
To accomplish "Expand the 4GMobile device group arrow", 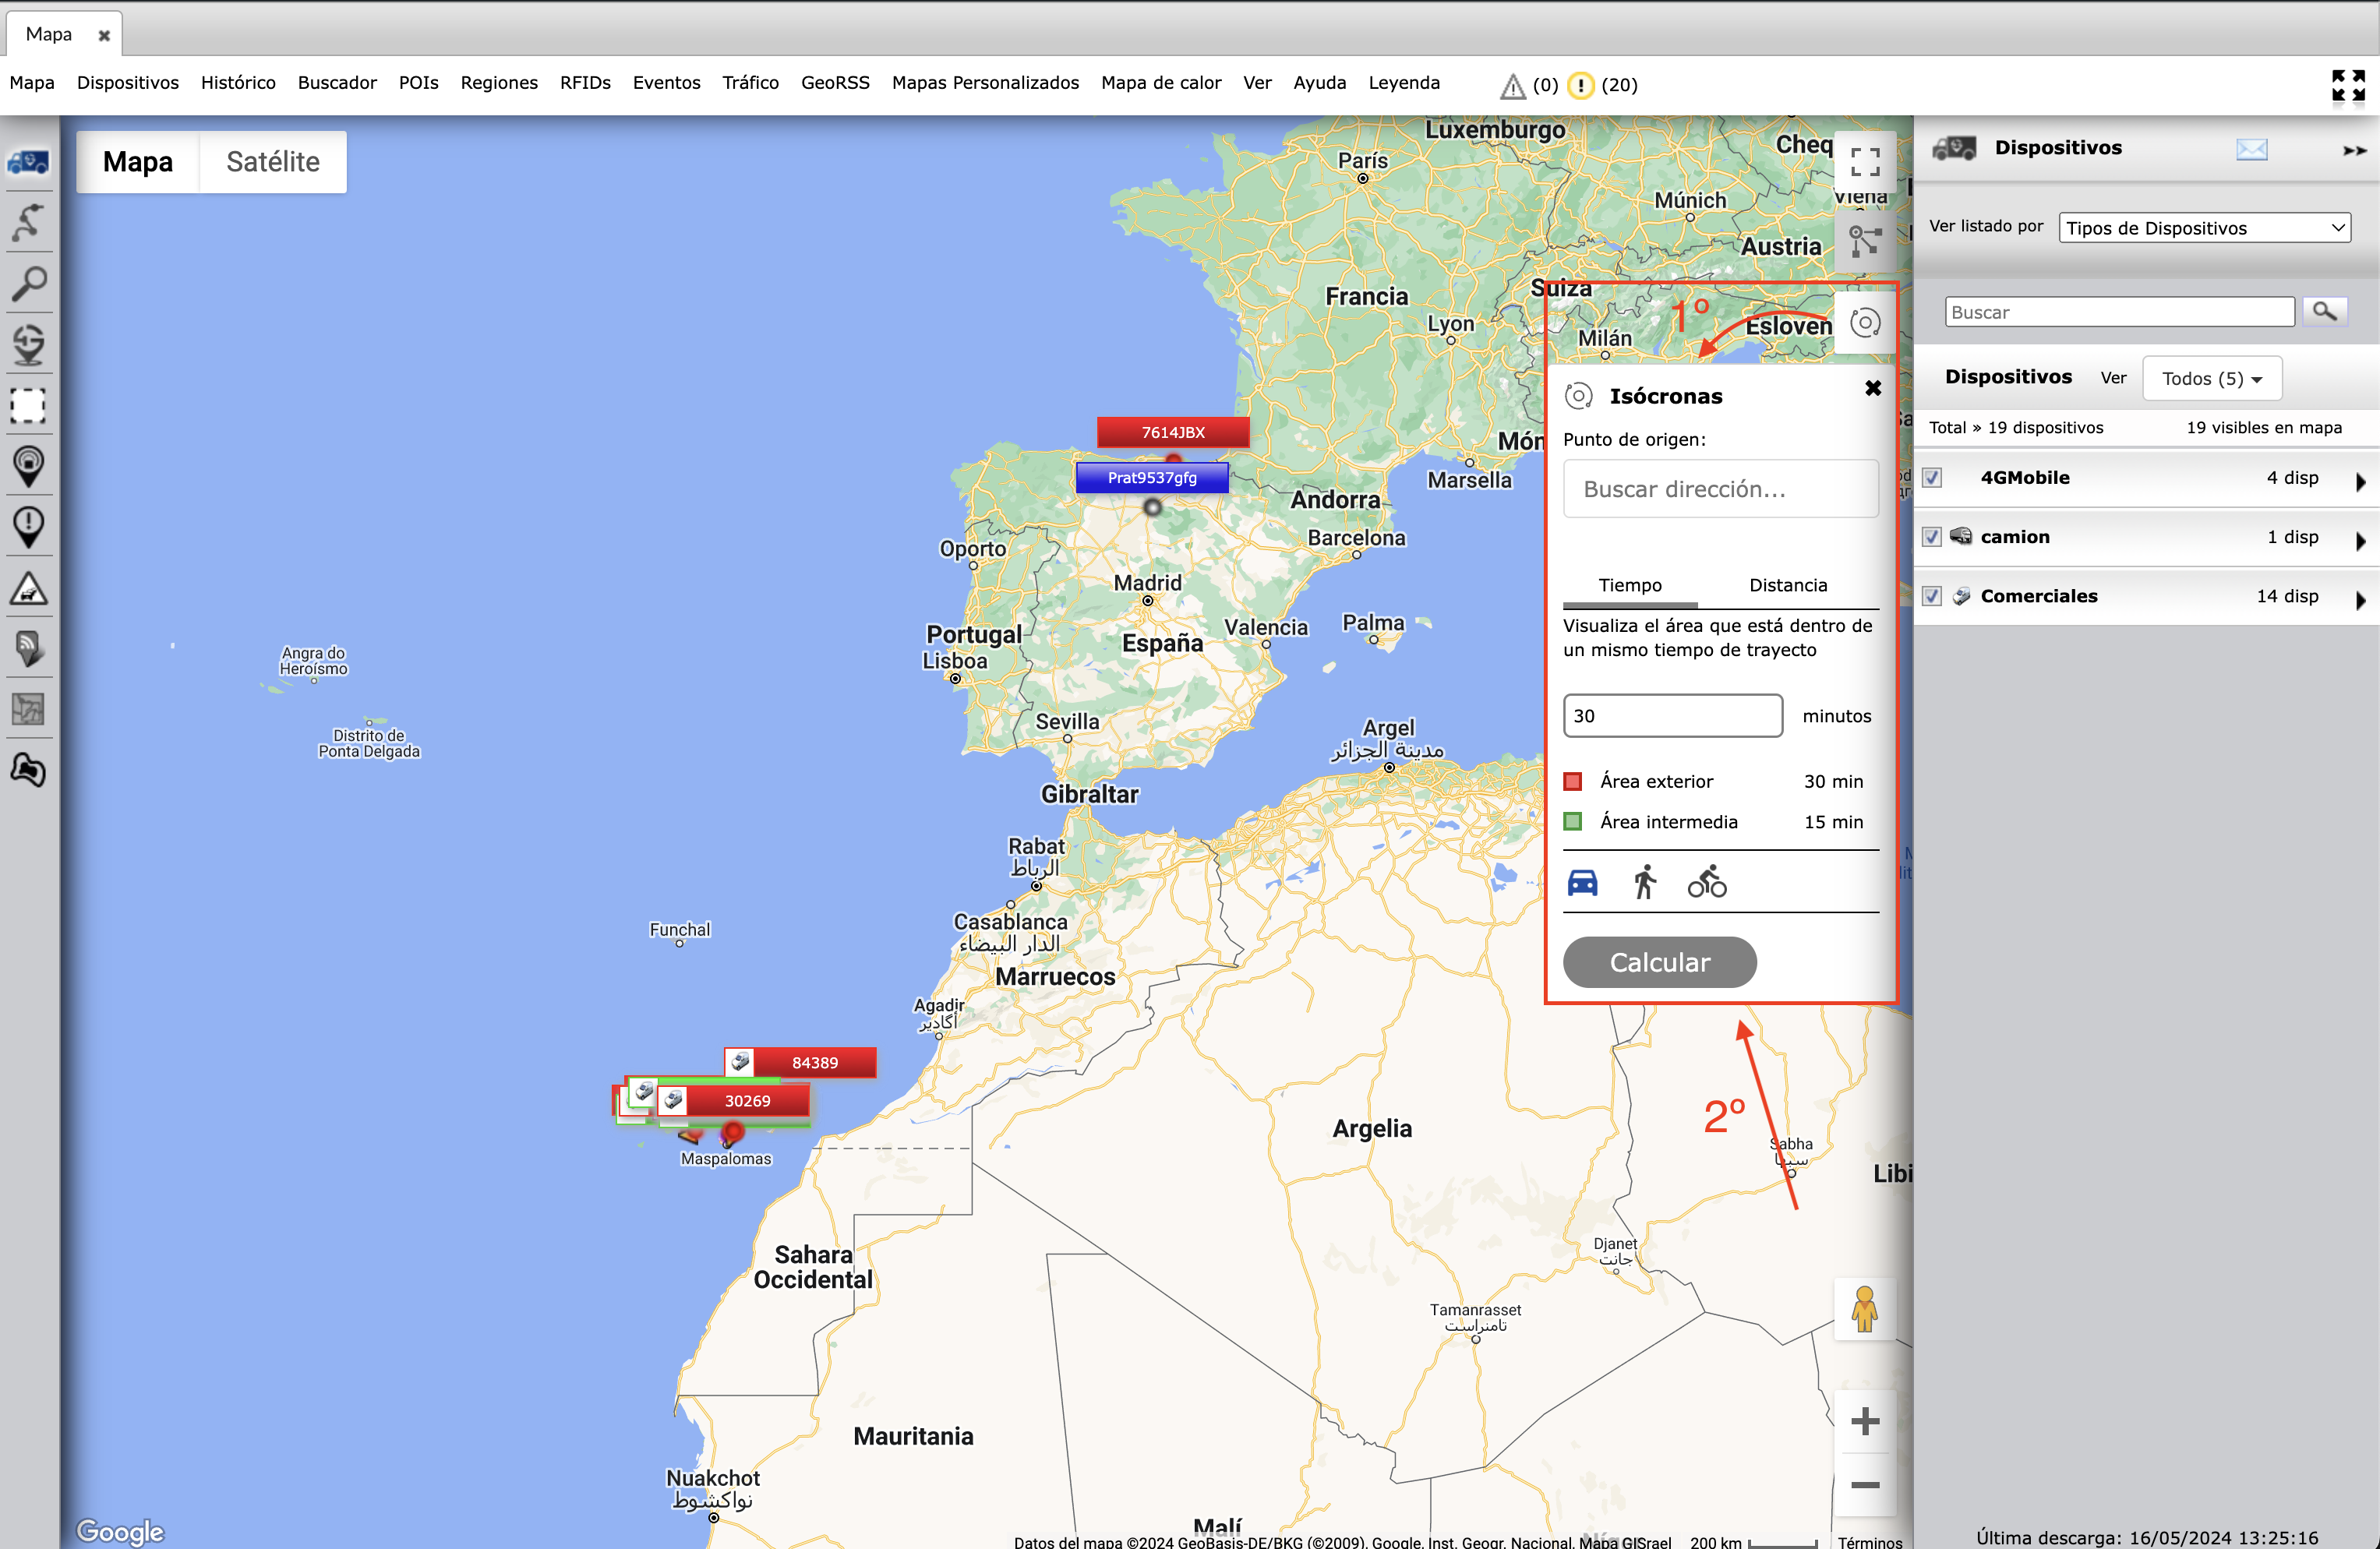I will point(2360,481).
